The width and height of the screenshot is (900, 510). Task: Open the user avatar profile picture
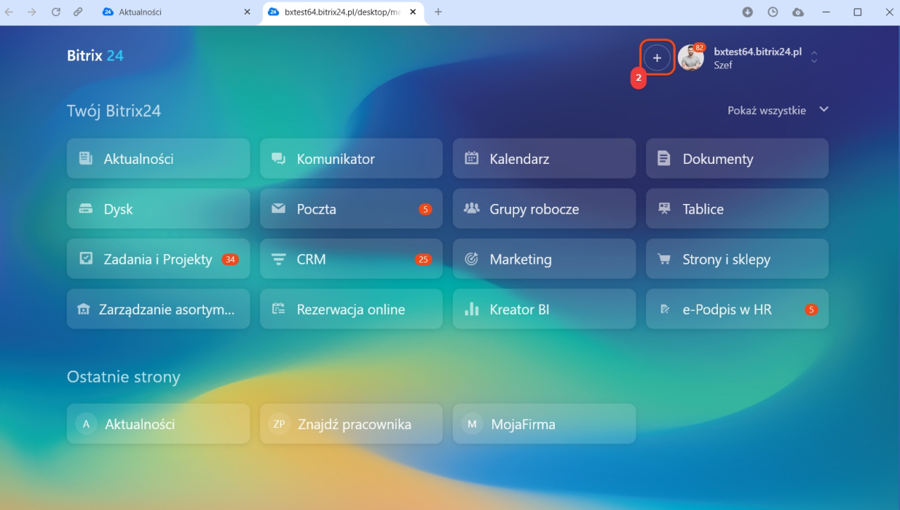(690, 58)
